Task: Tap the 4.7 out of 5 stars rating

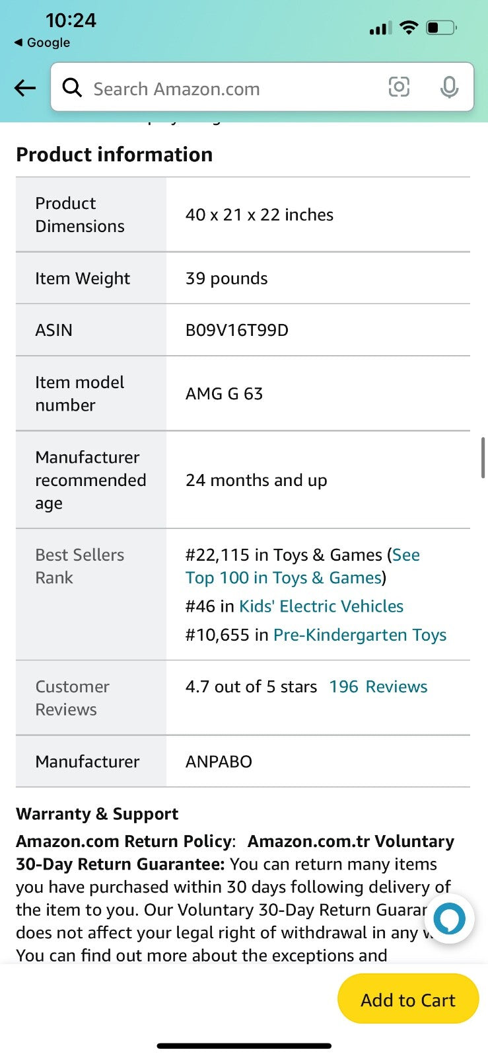Action: [x=251, y=686]
